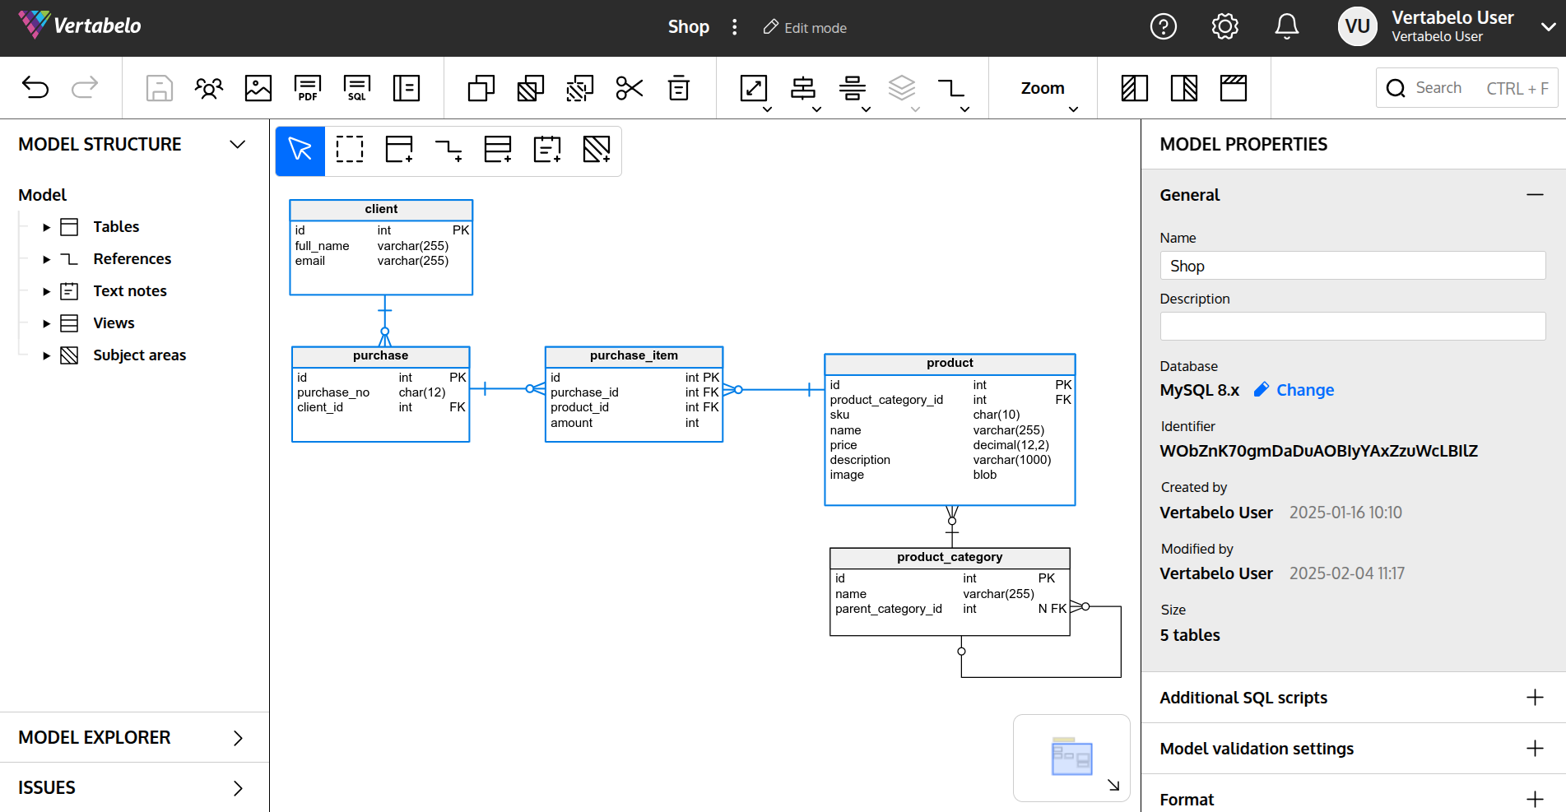The height and width of the screenshot is (812, 1566).
Task: Collapse the General section
Action: [x=1535, y=195]
